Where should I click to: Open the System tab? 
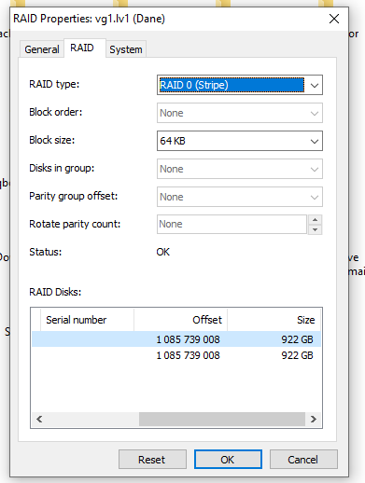[x=126, y=49]
